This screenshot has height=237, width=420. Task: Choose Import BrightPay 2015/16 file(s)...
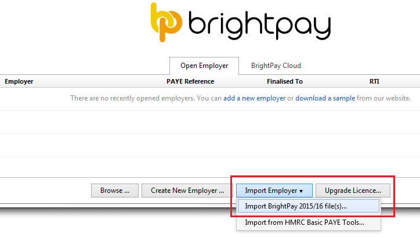point(308,206)
